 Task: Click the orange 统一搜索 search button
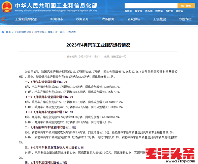(x=186, y=6)
